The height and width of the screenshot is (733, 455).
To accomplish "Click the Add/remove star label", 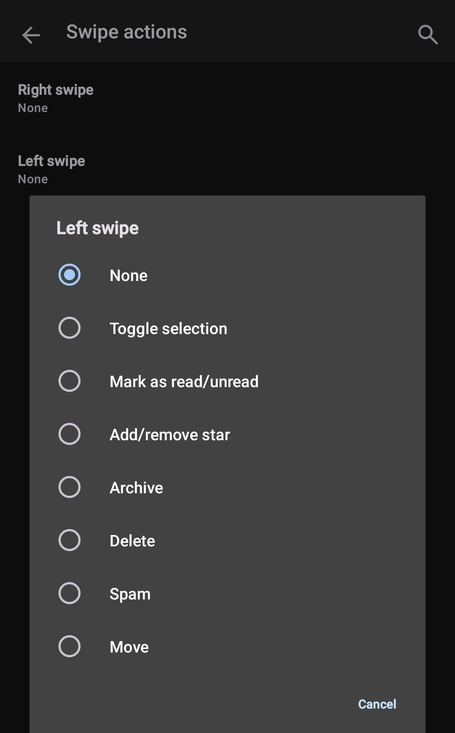I will pyautogui.click(x=169, y=435).
